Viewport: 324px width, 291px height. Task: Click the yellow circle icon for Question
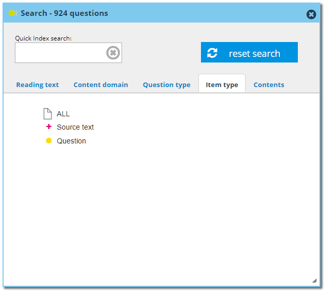click(x=49, y=141)
